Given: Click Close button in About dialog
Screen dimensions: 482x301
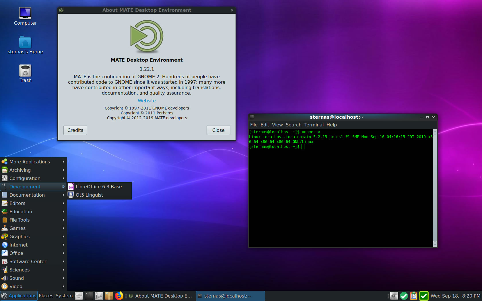Looking at the screenshot, I should pos(218,130).
